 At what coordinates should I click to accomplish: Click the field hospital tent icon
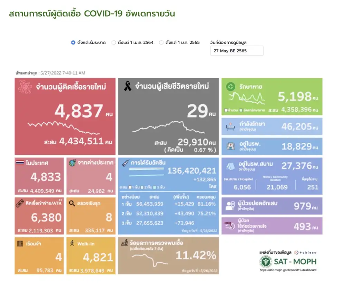[x=230, y=167]
